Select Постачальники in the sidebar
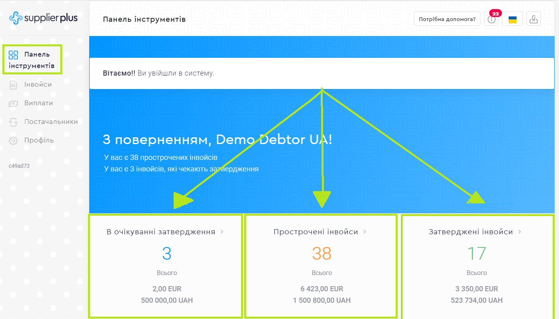The image size is (559, 319). (51, 122)
